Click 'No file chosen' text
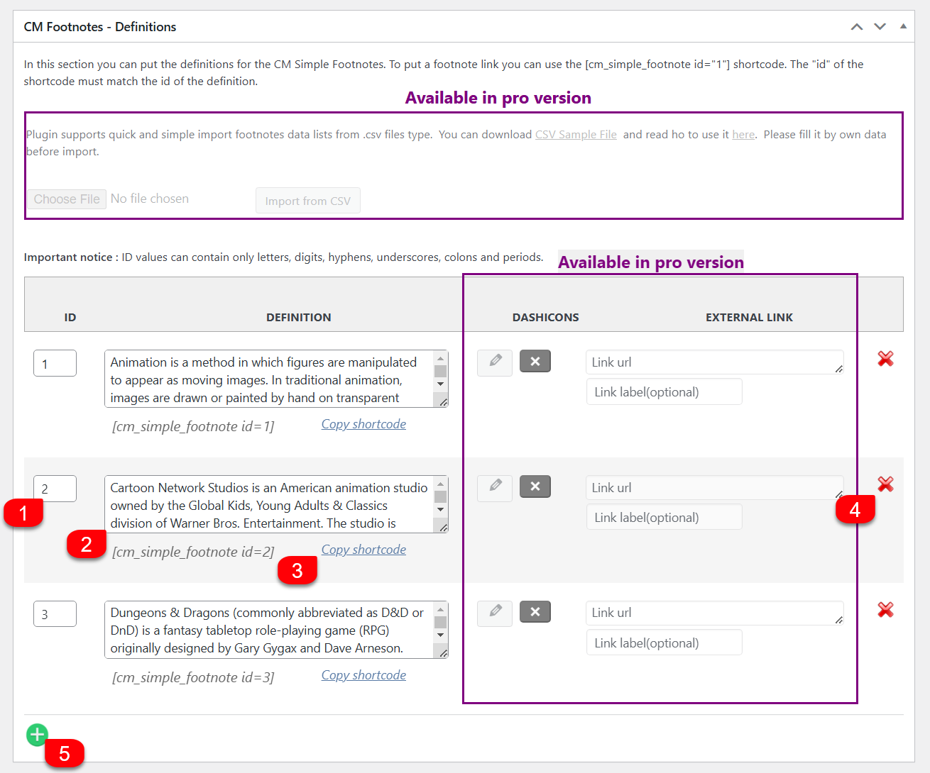Viewport: 930px width, 773px height. pos(150,199)
